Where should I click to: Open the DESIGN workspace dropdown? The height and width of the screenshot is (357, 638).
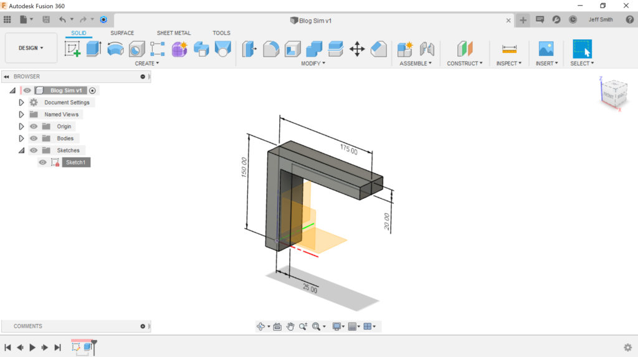tap(31, 48)
